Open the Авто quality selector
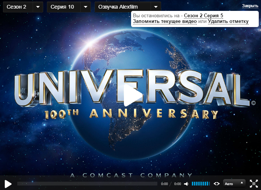The image size is (261, 190). tap(234, 184)
